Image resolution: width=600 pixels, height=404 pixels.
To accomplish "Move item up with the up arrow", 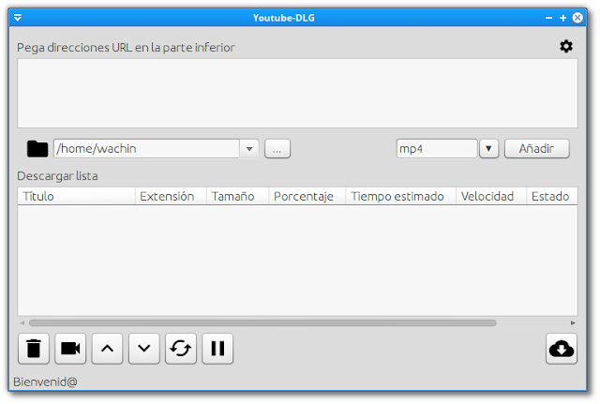I will tap(107, 349).
